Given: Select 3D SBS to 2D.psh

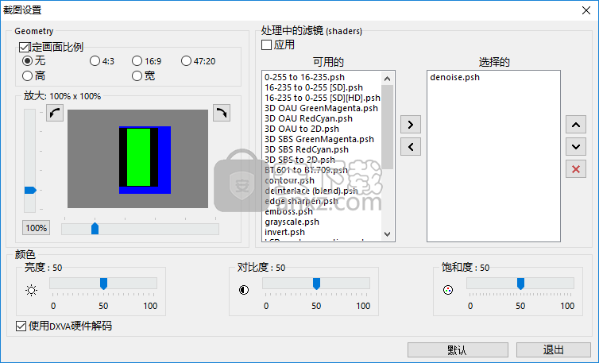Looking at the screenshot, I should pyautogui.click(x=299, y=160).
